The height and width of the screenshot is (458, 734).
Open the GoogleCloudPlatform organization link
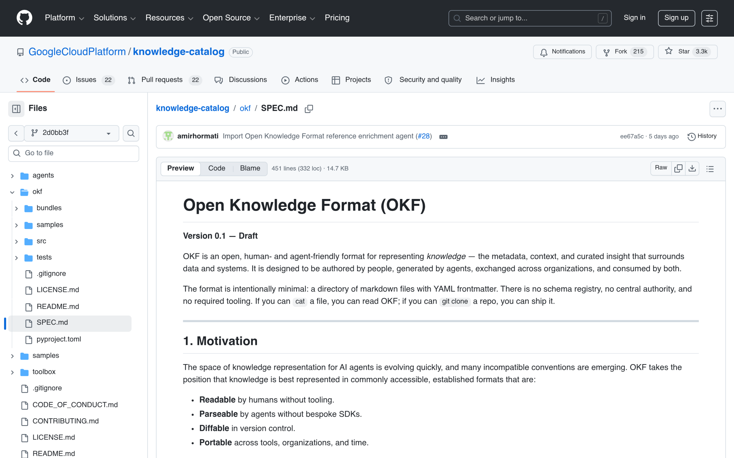coord(77,52)
